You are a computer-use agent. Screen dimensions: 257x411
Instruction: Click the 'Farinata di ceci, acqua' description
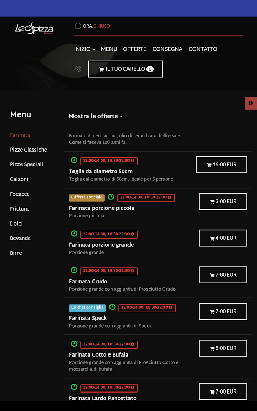pyautogui.click(x=125, y=139)
